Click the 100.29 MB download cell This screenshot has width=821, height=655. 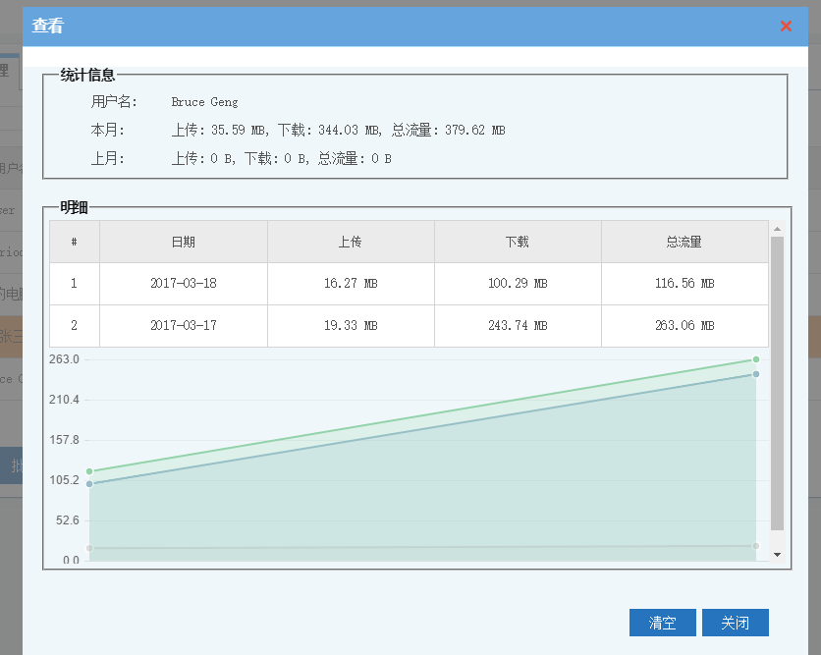(x=518, y=284)
